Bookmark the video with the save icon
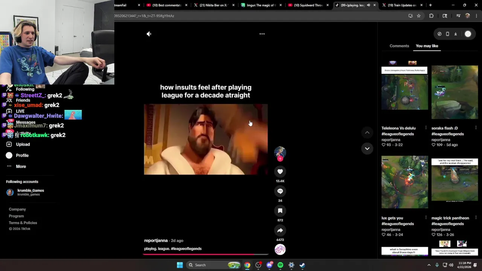The image size is (482, 271). (x=280, y=211)
